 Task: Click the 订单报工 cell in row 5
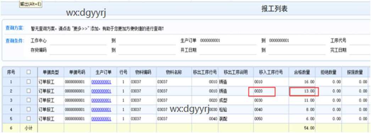pos(51,119)
